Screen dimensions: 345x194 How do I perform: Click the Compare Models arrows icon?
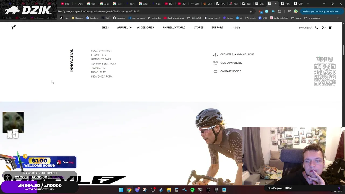point(215,71)
